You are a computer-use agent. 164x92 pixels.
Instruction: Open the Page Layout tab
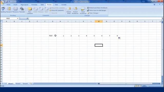tap(24, 5)
